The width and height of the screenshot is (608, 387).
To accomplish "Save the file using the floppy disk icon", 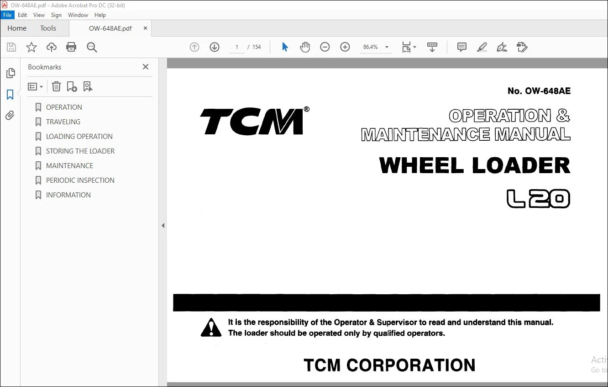I will 11,47.
